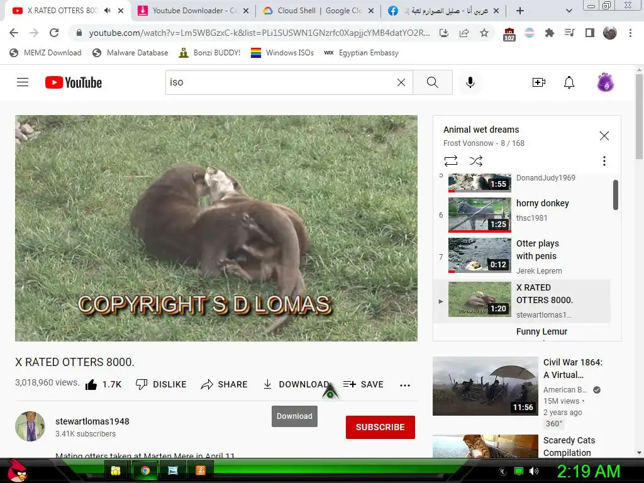Close the Animal wet dreams playlist panel
644x483 pixels.
pyautogui.click(x=604, y=136)
